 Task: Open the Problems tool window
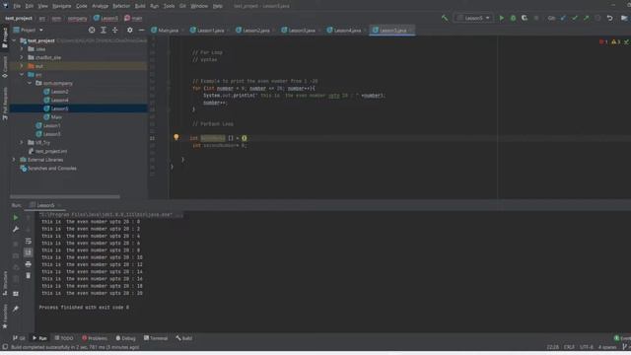[x=95, y=338]
